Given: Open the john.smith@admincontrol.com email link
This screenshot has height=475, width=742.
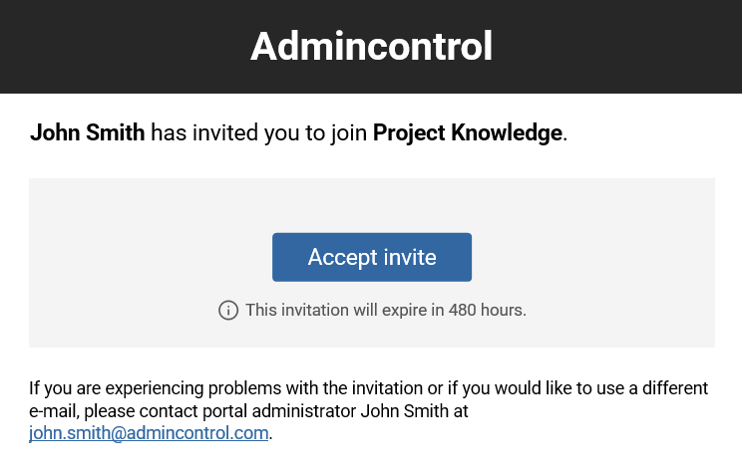Looking at the screenshot, I should pos(149,433).
